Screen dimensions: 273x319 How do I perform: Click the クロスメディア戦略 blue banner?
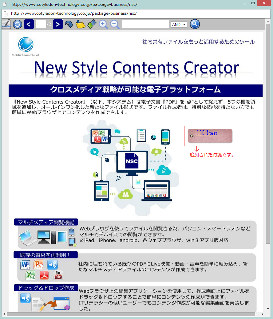[x=136, y=91]
